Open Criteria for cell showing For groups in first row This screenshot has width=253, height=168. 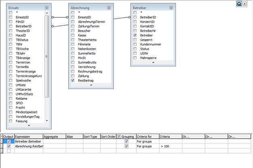[147, 141]
